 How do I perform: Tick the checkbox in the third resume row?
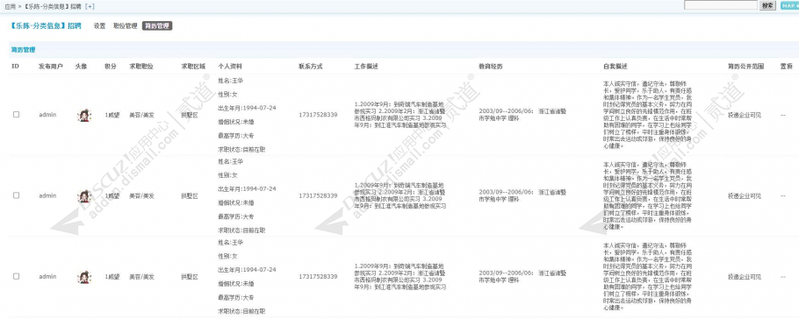tap(17, 276)
